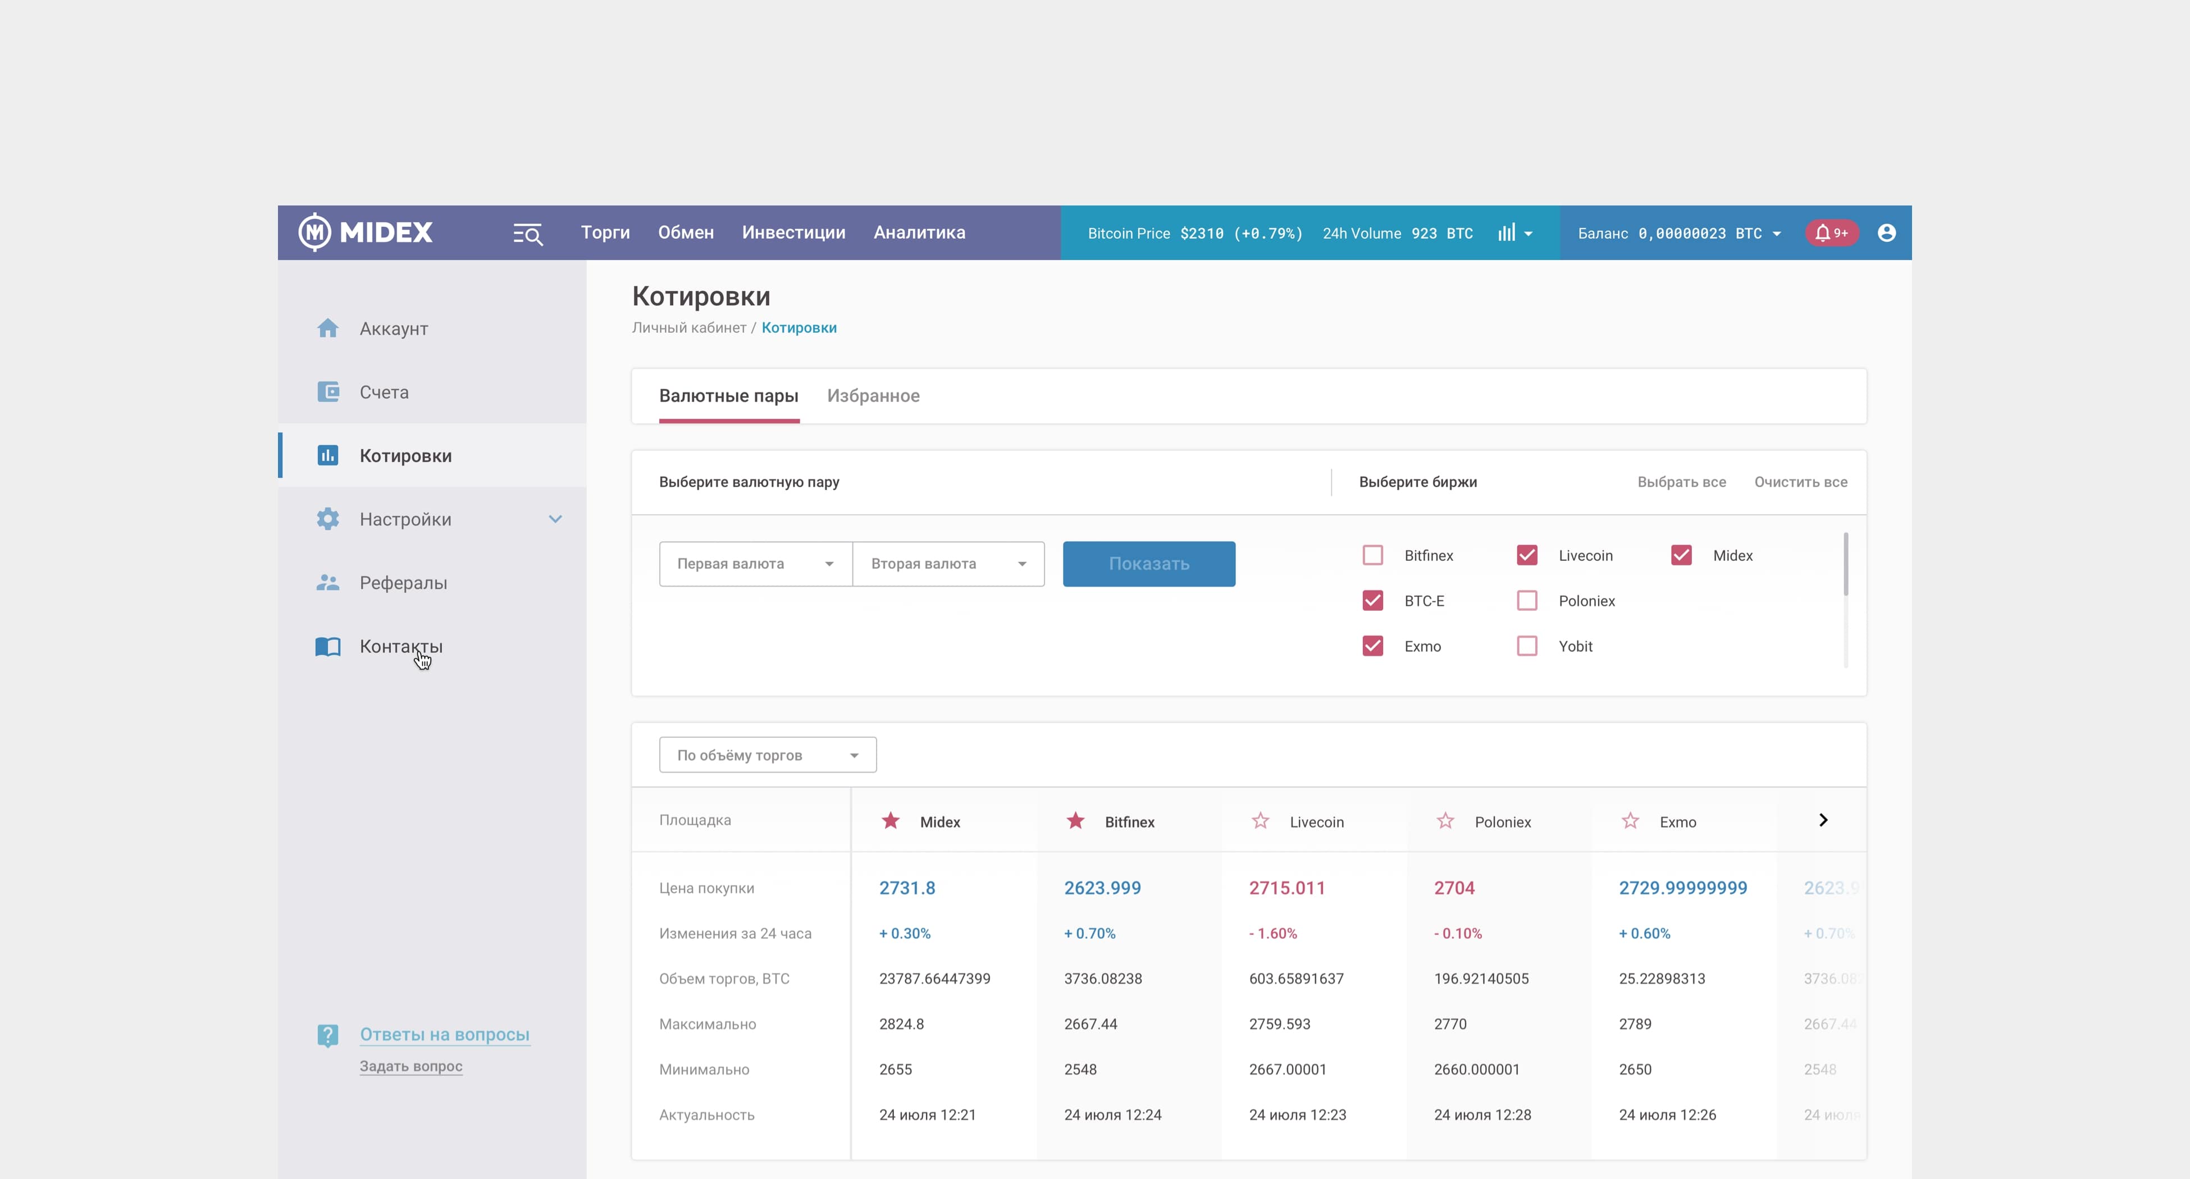This screenshot has width=2190, height=1179.
Task: Open the Обмен menu
Action: click(686, 232)
